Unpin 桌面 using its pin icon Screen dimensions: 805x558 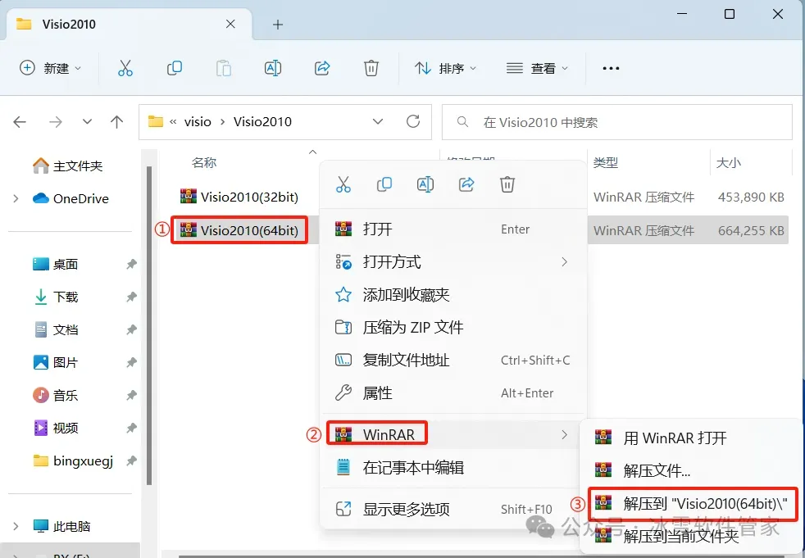tap(131, 264)
